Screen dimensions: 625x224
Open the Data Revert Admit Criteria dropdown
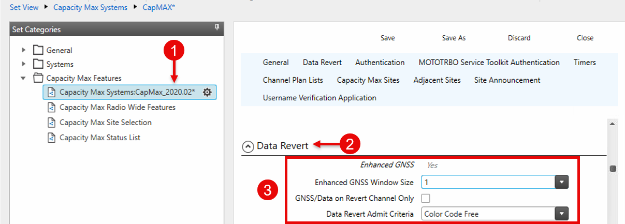coord(562,214)
